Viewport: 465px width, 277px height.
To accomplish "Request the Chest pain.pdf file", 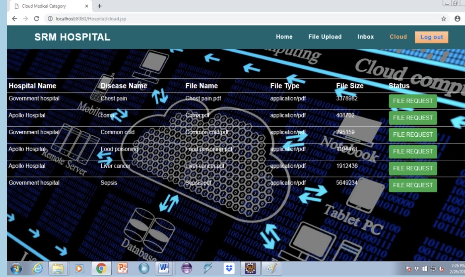I will 413,101.
